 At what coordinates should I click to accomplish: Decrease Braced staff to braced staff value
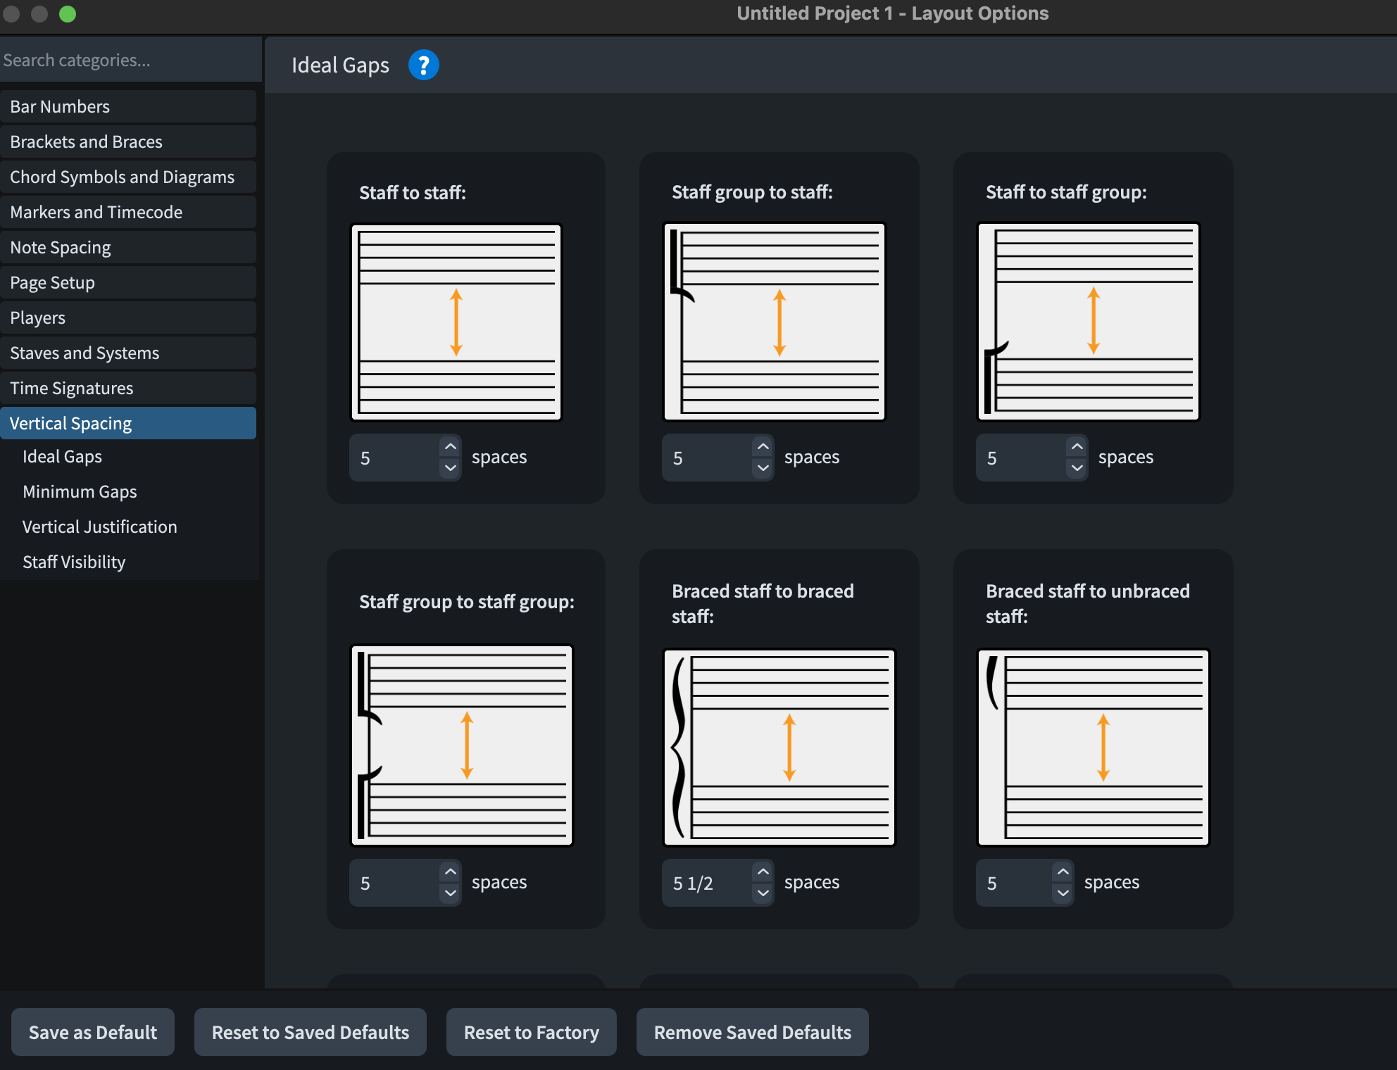click(x=763, y=893)
